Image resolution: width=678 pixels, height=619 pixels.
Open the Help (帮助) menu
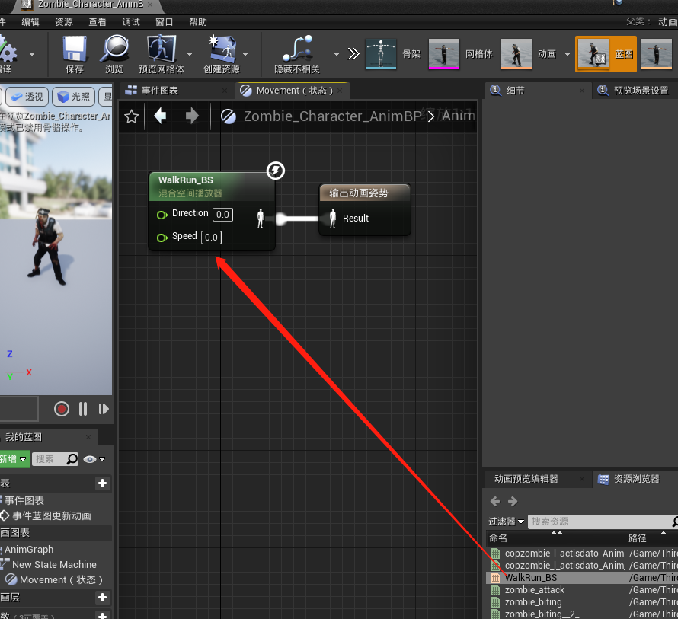[198, 22]
